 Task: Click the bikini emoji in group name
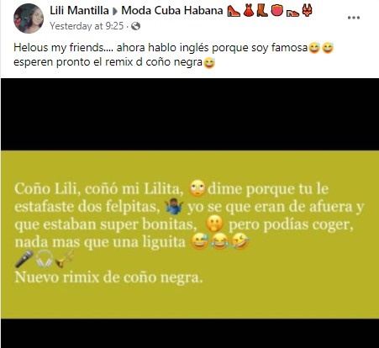click(x=307, y=11)
